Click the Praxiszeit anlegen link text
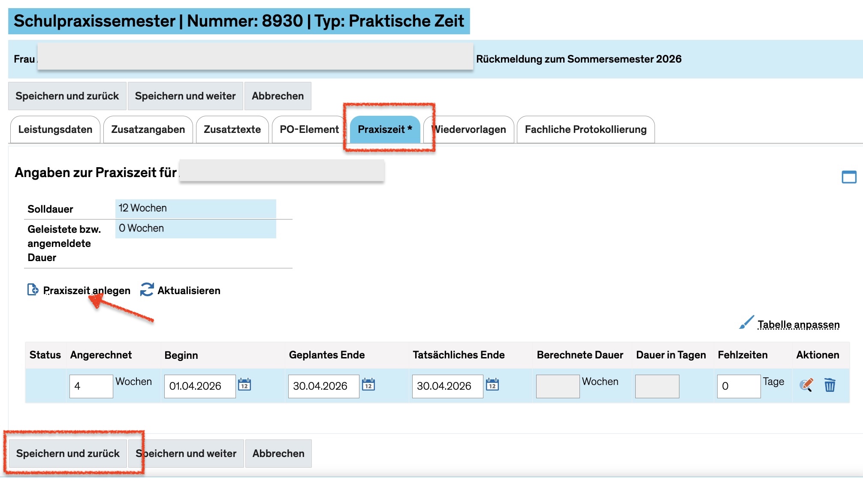The width and height of the screenshot is (863, 481). click(87, 291)
